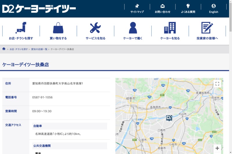232x154 pixels.
Task: Click the 交通アクセス row label
Action: [x=13, y=125]
